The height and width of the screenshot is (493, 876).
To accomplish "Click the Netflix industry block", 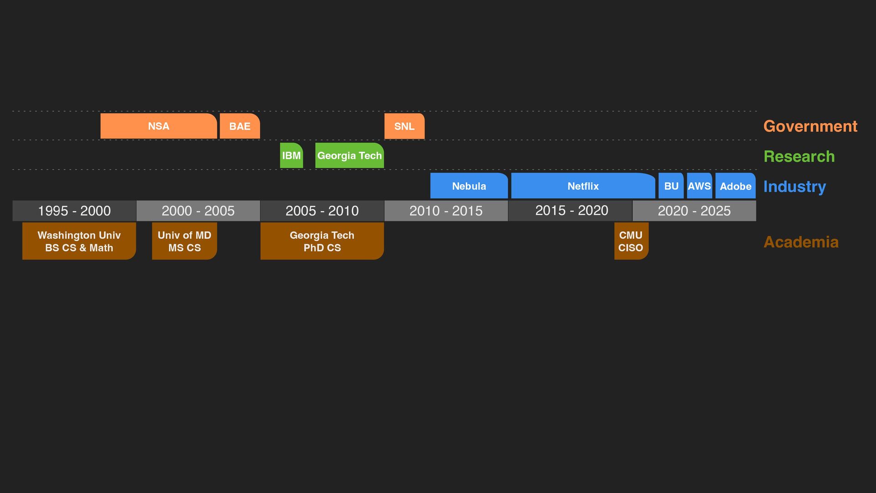I will (583, 186).
